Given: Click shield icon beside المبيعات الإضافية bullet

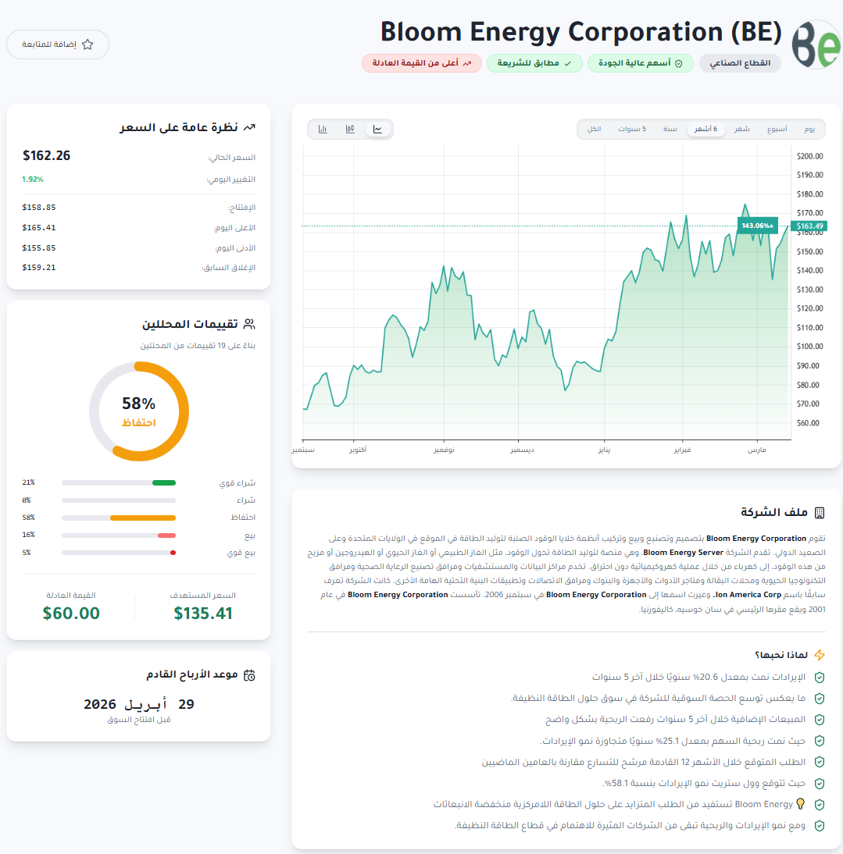Looking at the screenshot, I should click(x=819, y=720).
